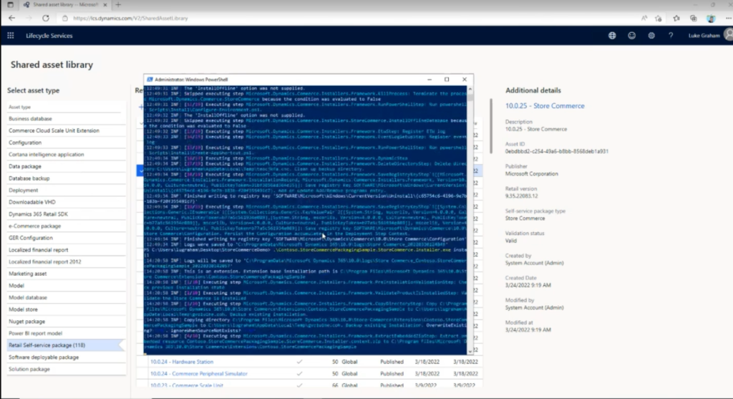The image size is (733, 399).
Task: Open the app launcher waffle icon
Action: pos(10,36)
